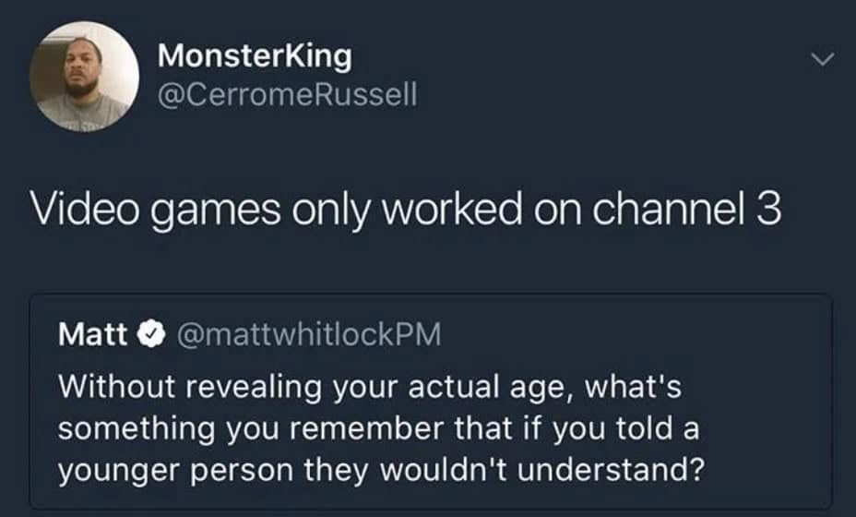Expand the tweet options chevron menu
This screenshot has height=517, width=856.
point(820,61)
